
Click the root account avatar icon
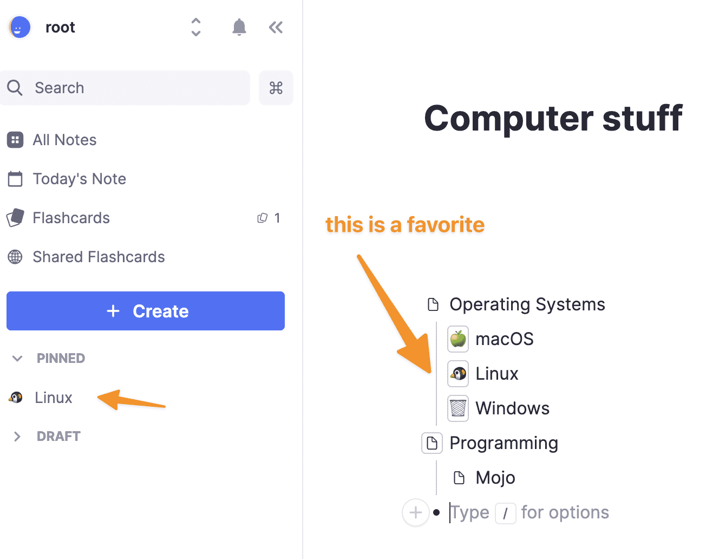tap(20, 27)
